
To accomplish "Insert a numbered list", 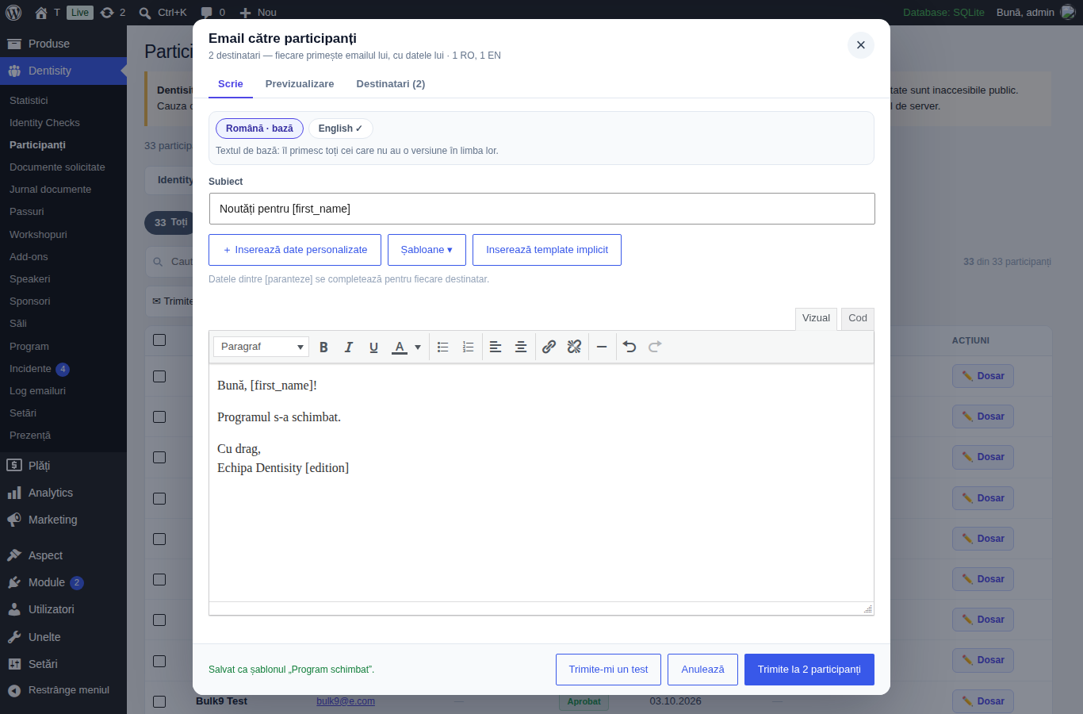I will tap(469, 347).
